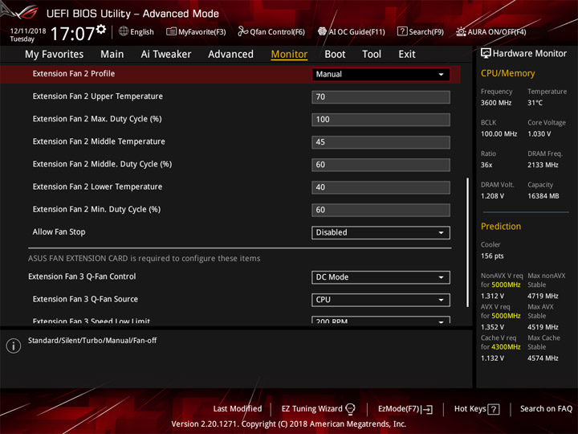The image size is (578, 434).
Task: Open Extension Fan 3 Q-Fan Control dropdown
Action: [381, 277]
